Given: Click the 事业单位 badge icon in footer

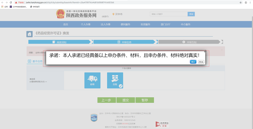Looking at the screenshot, I should (94, 118).
